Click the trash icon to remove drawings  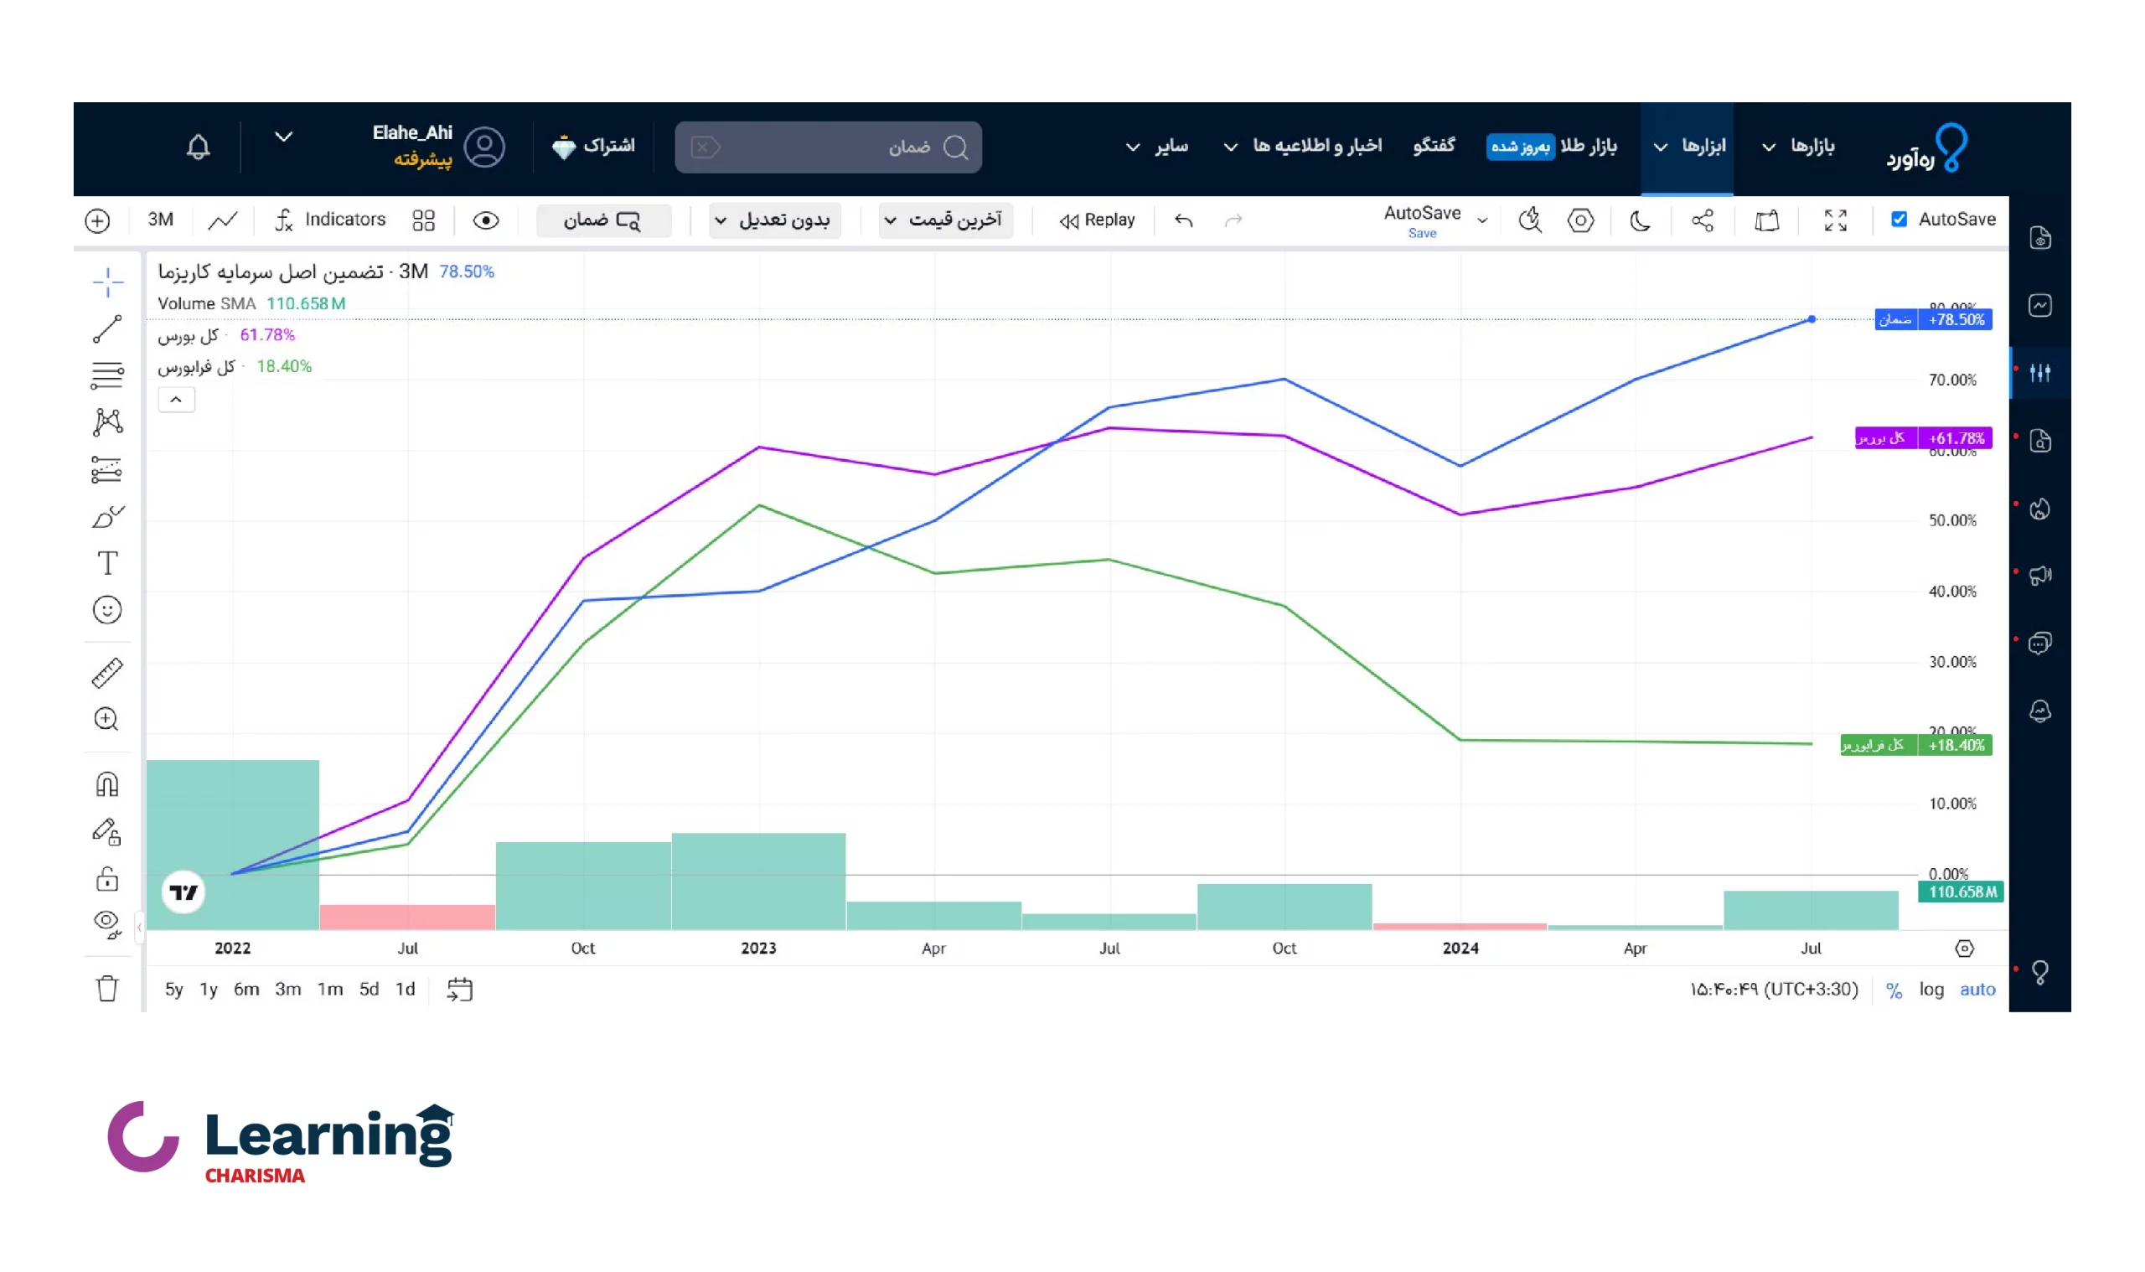click(x=108, y=988)
